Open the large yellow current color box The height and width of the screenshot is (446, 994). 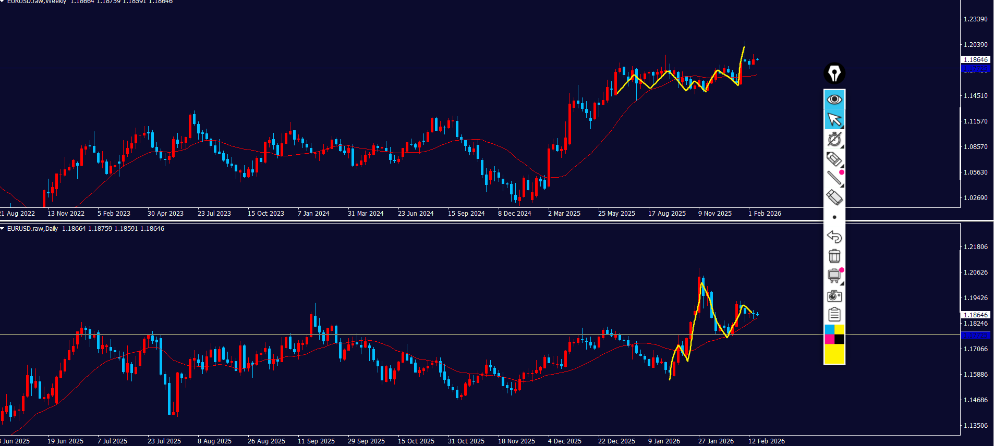click(834, 354)
